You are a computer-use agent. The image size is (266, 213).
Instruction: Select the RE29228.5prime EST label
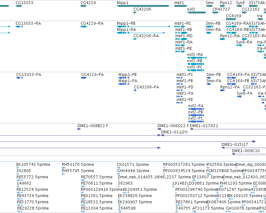click(x=33, y=208)
